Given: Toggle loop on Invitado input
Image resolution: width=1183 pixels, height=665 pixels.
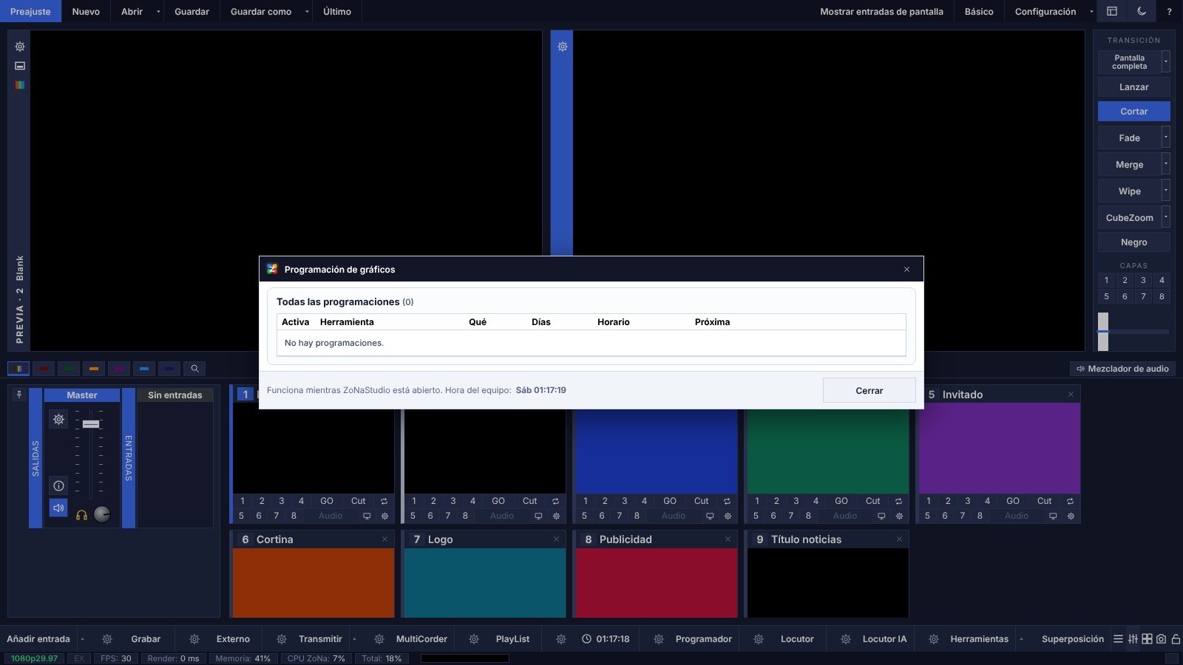Looking at the screenshot, I should tap(1070, 501).
